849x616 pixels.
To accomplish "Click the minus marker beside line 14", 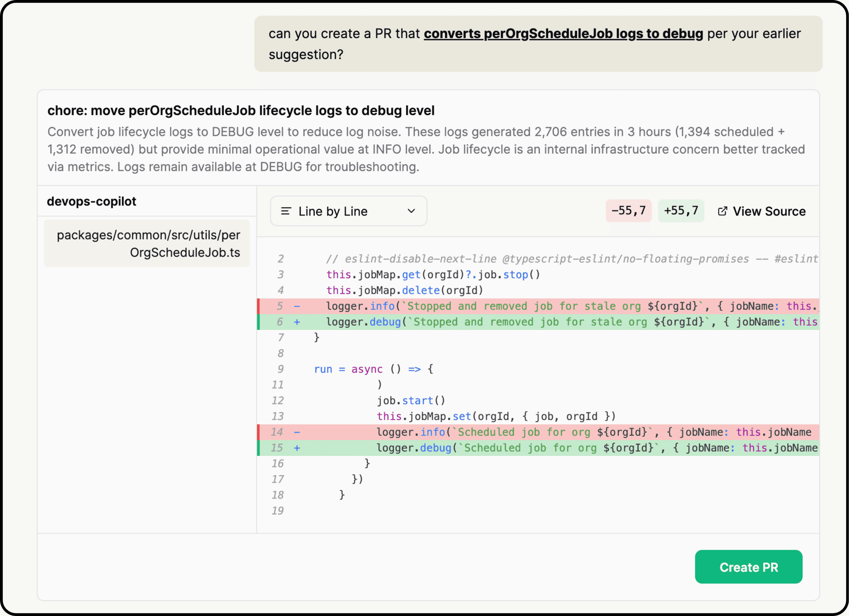I will [297, 432].
